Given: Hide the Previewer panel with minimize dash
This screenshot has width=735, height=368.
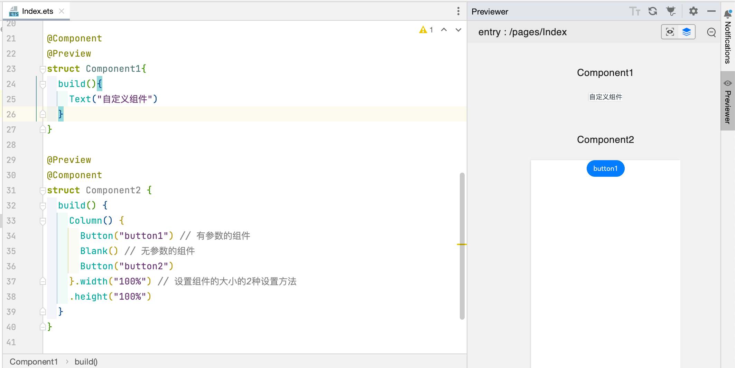Looking at the screenshot, I should pos(711,11).
